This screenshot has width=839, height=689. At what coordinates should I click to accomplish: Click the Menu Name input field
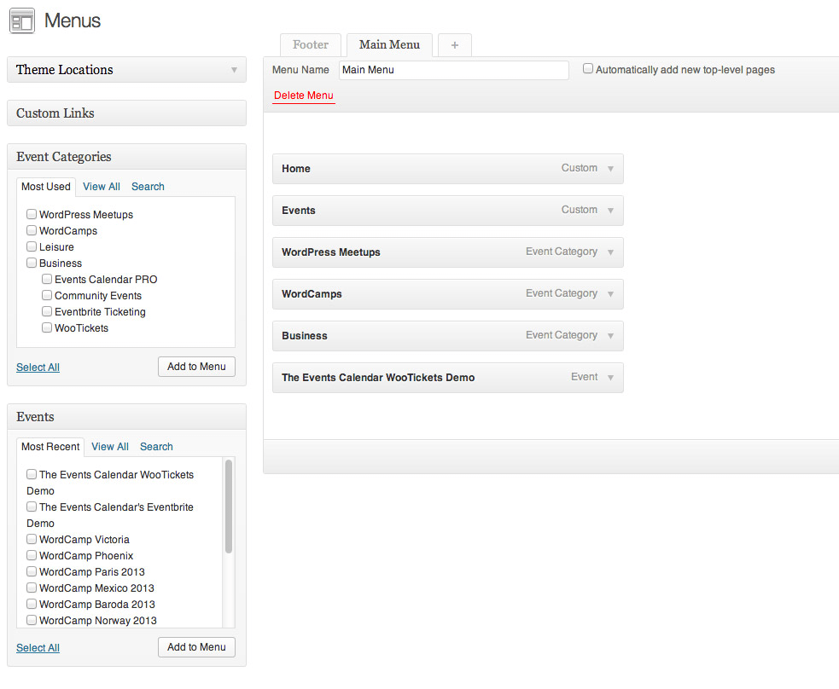[x=454, y=70]
